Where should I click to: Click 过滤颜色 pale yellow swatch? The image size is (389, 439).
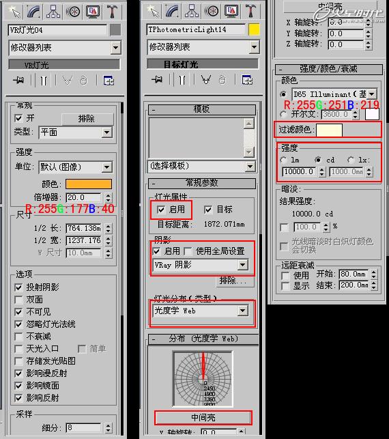click(x=329, y=130)
